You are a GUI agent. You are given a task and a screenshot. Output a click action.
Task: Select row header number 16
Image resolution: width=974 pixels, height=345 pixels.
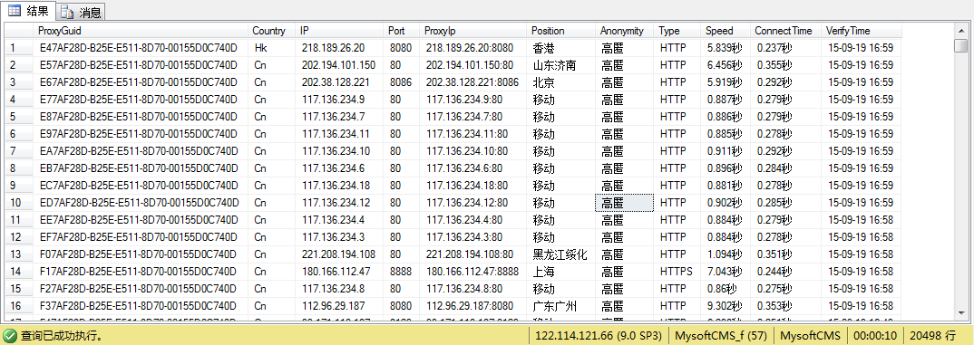coord(19,306)
